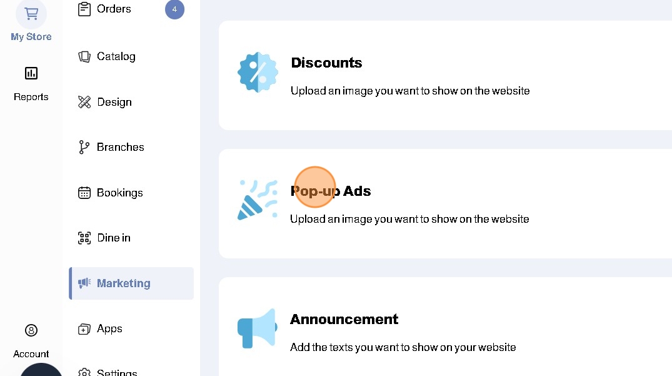Click the Announcement megaphone icon
The width and height of the screenshot is (672, 376).
[257, 328]
